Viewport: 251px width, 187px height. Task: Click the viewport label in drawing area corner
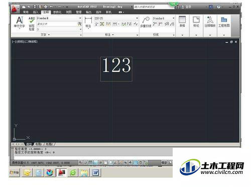[25, 42]
